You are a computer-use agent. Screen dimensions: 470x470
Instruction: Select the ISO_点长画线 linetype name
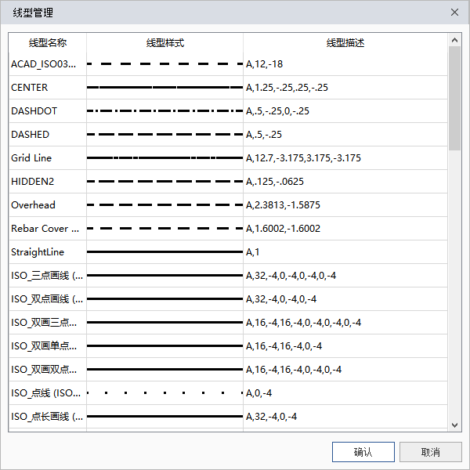pyautogui.click(x=47, y=417)
